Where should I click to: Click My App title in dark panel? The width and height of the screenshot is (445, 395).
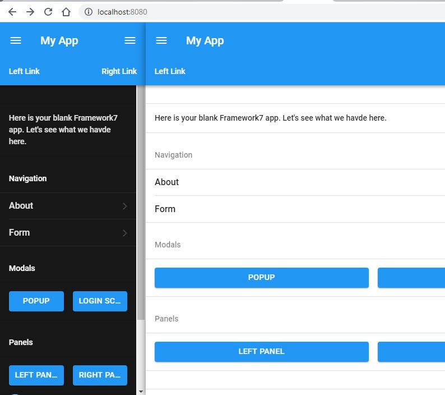pyautogui.click(x=59, y=40)
